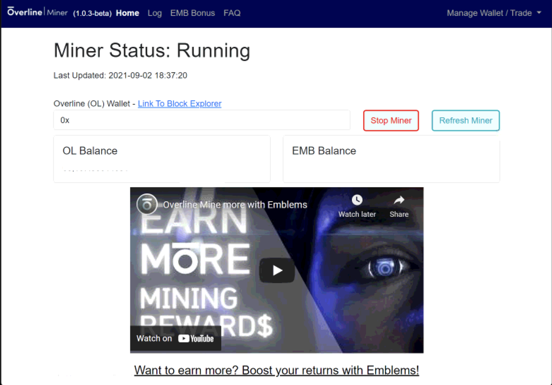Click the Last Updated timestamp text

coord(121,75)
